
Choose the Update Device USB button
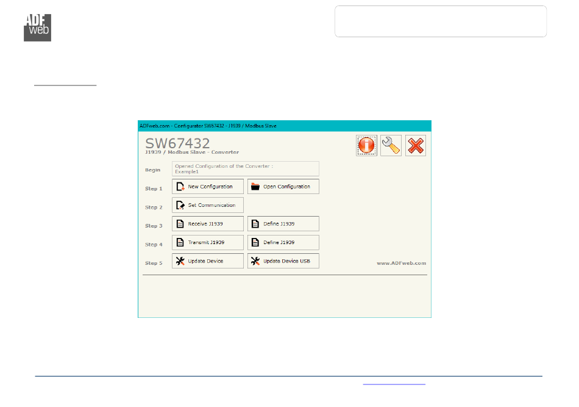(x=283, y=261)
